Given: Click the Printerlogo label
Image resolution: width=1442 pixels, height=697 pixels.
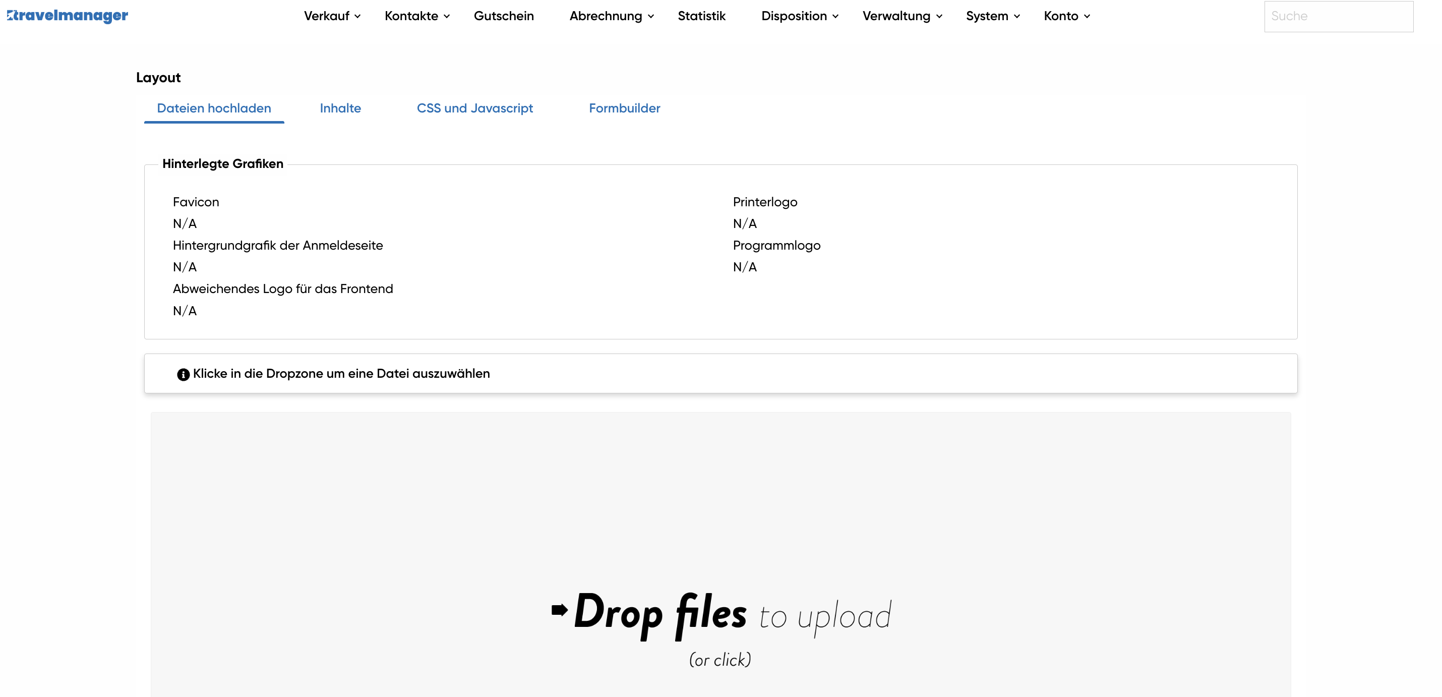Looking at the screenshot, I should 765,202.
